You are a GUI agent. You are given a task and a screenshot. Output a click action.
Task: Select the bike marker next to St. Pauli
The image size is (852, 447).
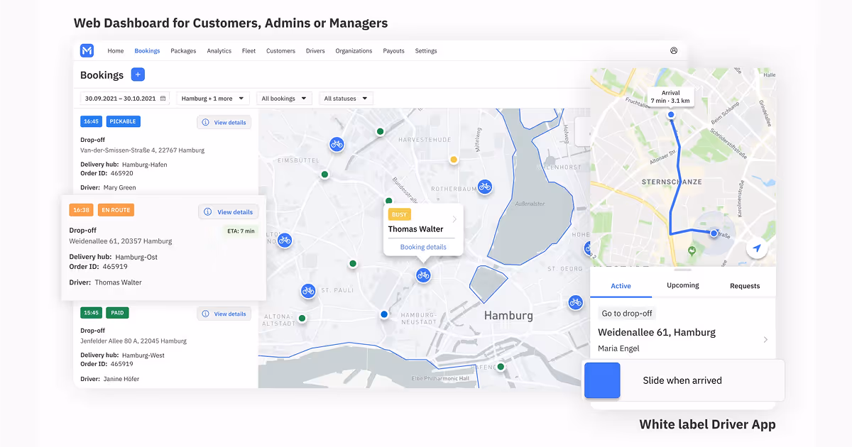tap(308, 290)
